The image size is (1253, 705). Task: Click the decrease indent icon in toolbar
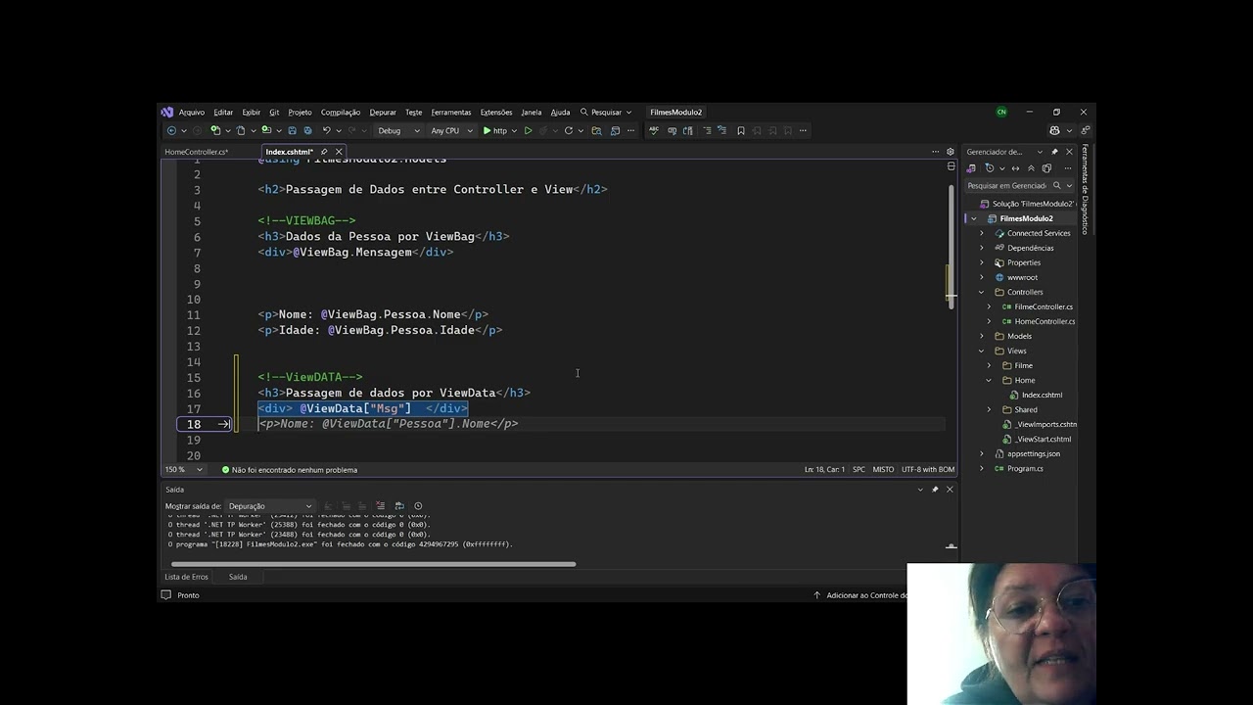coord(707,130)
